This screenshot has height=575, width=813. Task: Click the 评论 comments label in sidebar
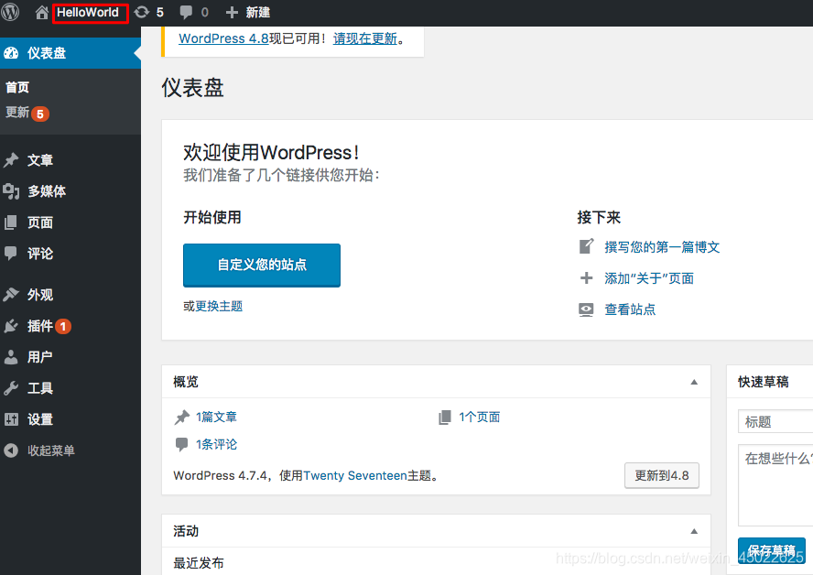[x=40, y=254]
